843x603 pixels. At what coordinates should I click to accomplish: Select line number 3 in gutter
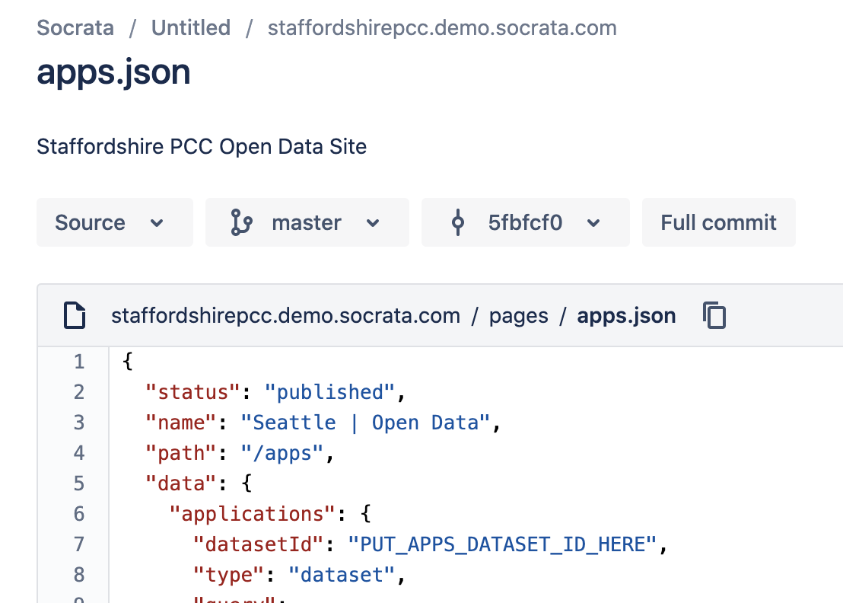click(x=79, y=423)
